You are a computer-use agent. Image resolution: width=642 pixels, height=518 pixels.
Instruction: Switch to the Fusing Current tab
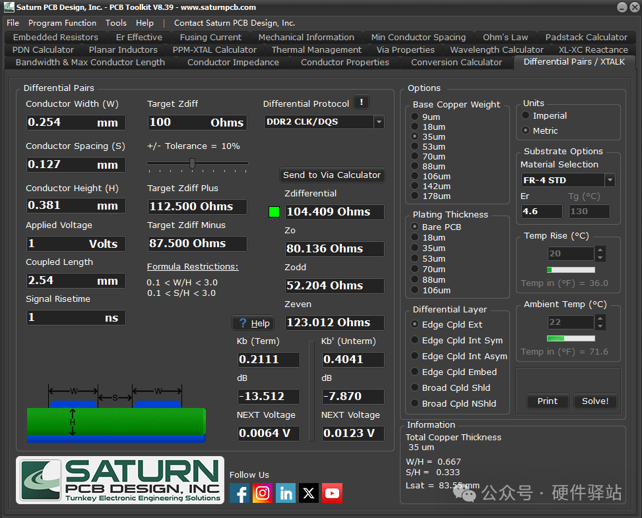(210, 37)
